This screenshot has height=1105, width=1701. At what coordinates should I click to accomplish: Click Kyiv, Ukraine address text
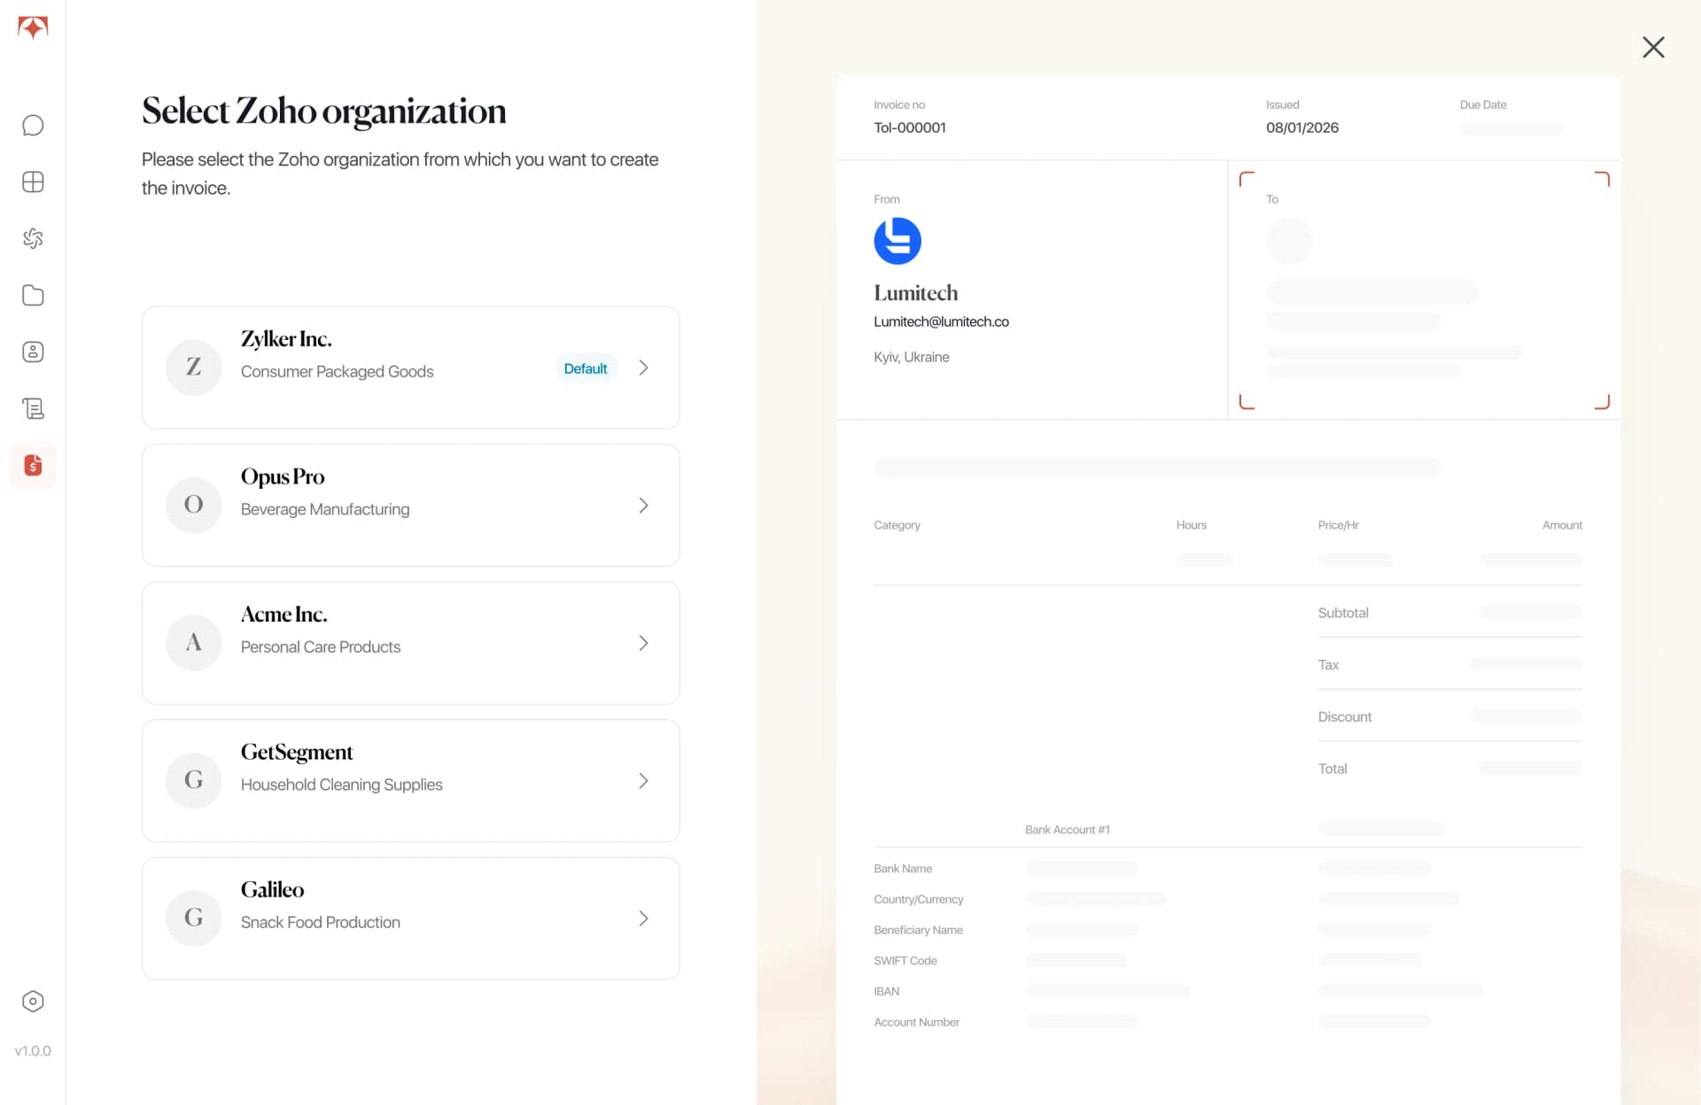click(x=912, y=357)
